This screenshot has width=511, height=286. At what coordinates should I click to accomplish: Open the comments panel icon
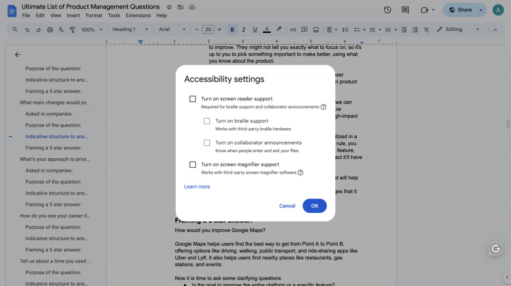click(x=405, y=10)
